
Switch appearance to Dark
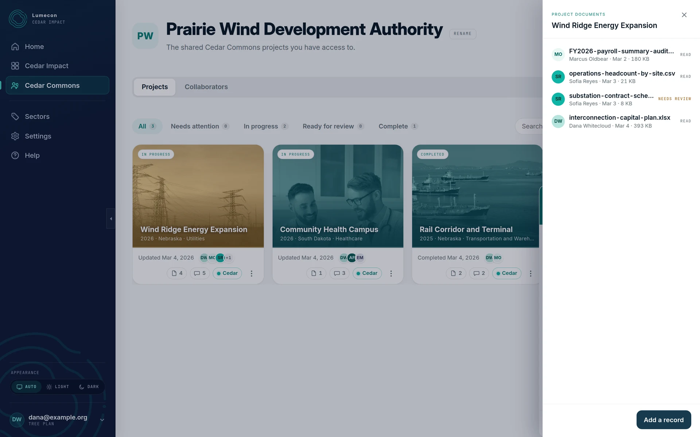pyautogui.click(x=89, y=387)
